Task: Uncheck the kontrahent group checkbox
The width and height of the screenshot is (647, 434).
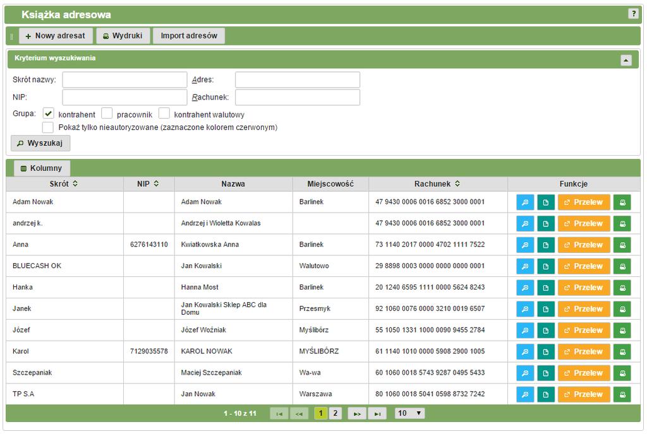Action: pyautogui.click(x=48, y=114)
